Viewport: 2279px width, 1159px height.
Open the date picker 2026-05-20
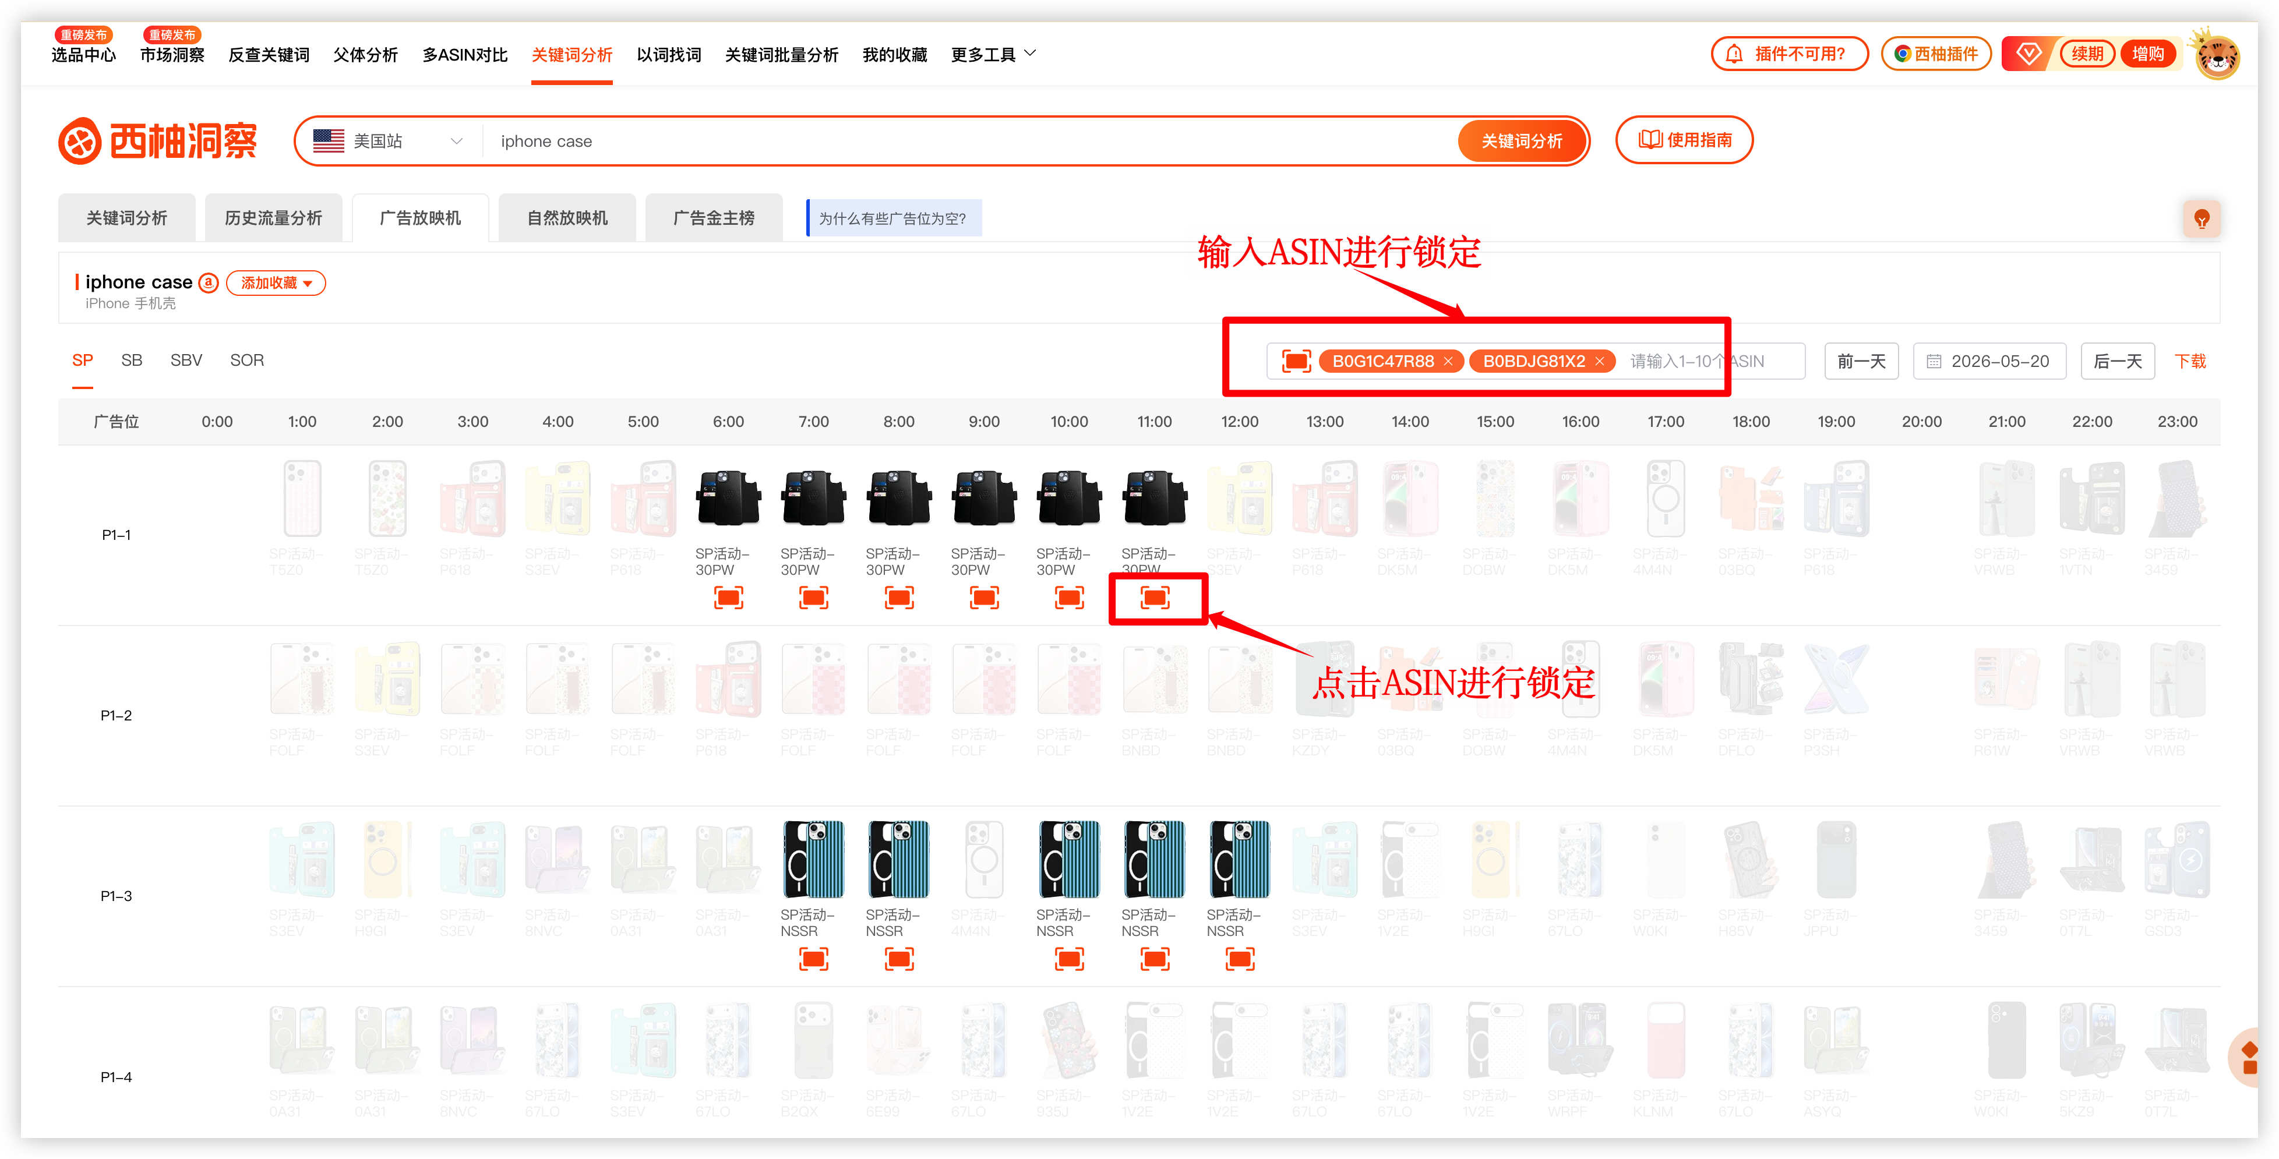click(1989, 361)
